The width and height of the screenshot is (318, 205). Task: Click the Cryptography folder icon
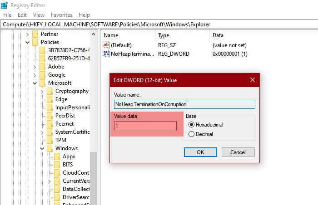tap(50, 91)
